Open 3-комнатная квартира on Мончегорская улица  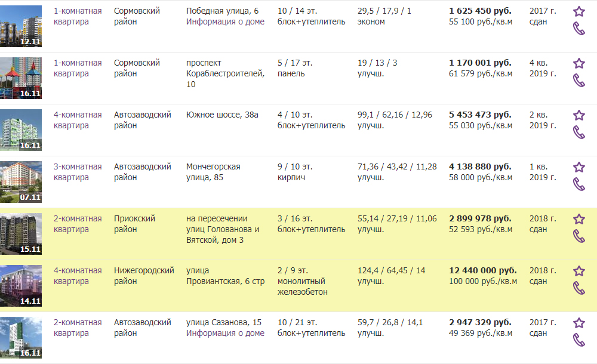(78, 172)
